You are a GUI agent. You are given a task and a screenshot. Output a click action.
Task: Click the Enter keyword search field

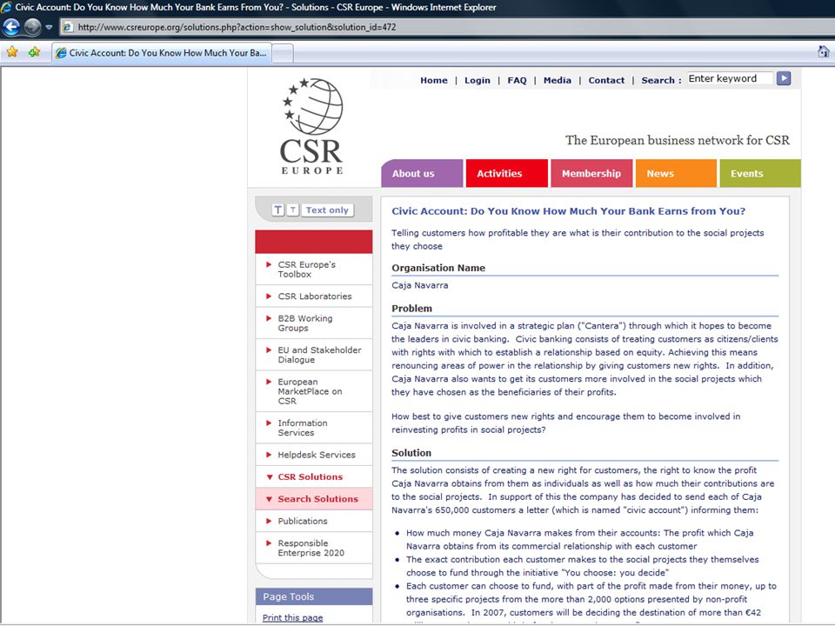(x=730, y=79)
